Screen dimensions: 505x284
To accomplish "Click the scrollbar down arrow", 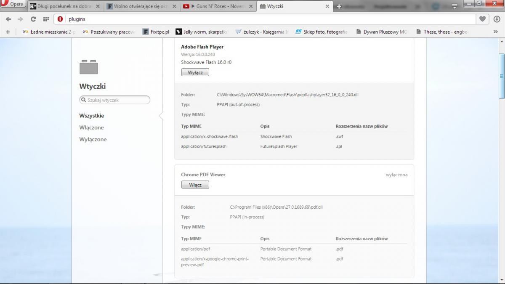I will click(x=502, y=281).
